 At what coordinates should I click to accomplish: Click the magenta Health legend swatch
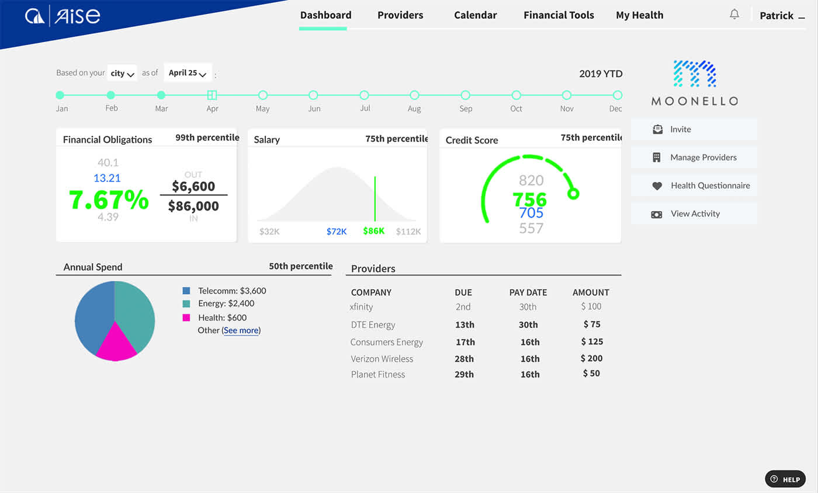(187, 317)
